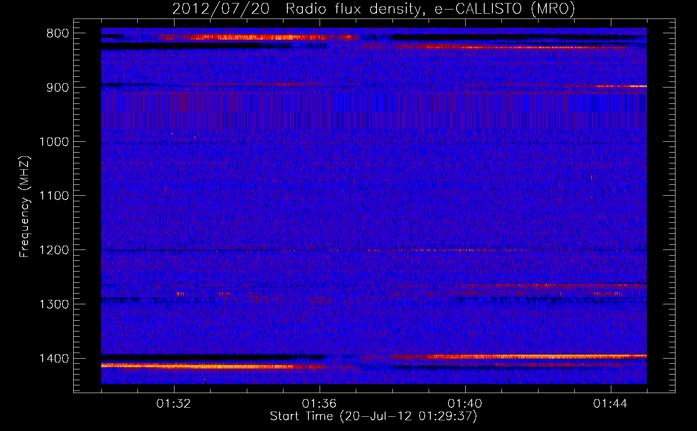Click the 900 frequency axis label
The height and width of the screenshot is (431, 697).
pos(58,87)
